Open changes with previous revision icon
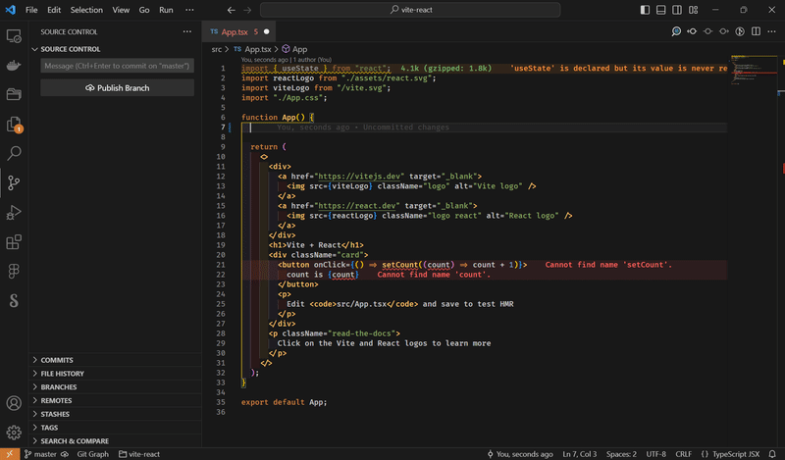This screenshot has width=785, height=460. click(x=692, y=31)
